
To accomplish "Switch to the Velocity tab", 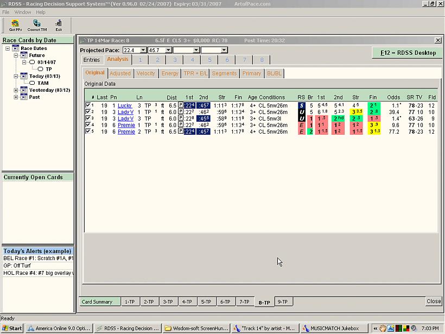I will (x=145, y=73).
